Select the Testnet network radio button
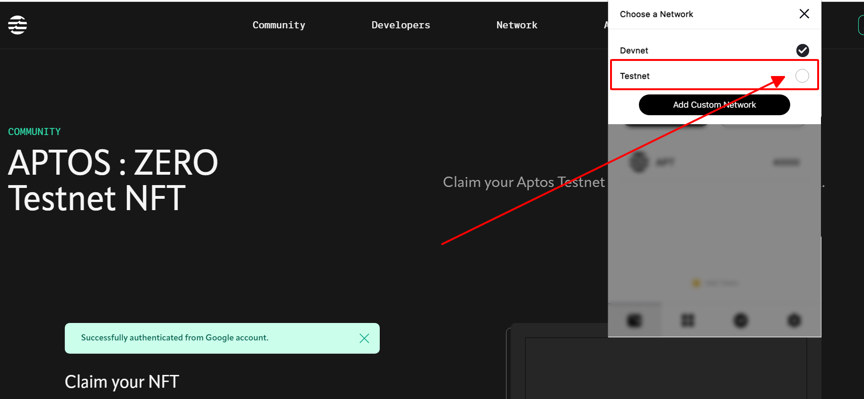864x399 pixels. coord(802,76)
